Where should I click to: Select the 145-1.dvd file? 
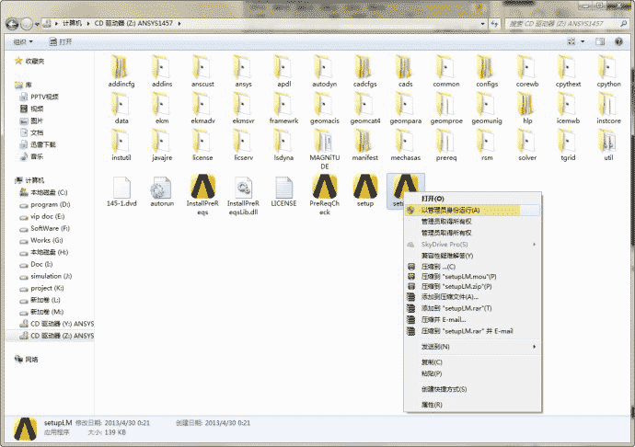[121, 191]
